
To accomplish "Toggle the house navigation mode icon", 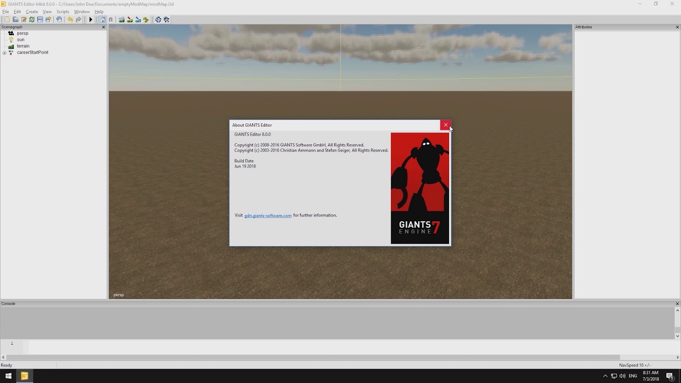I will [x=103, y=20].
